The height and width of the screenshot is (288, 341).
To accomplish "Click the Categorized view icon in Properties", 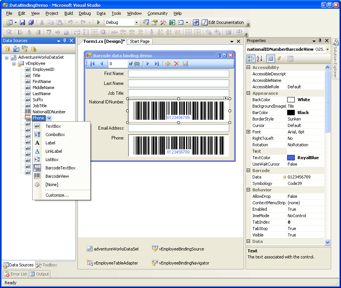I will [251, 59].
